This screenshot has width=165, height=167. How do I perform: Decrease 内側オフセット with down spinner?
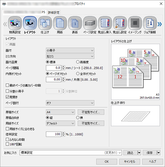click(63, 81)
